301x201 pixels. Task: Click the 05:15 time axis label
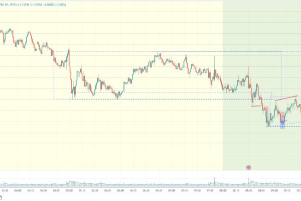pyautogui.click(x=82, y=190)
